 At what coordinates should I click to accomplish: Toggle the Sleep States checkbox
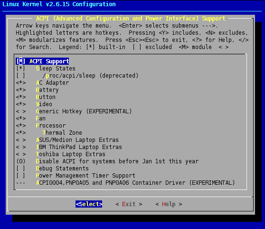point(20,69)
